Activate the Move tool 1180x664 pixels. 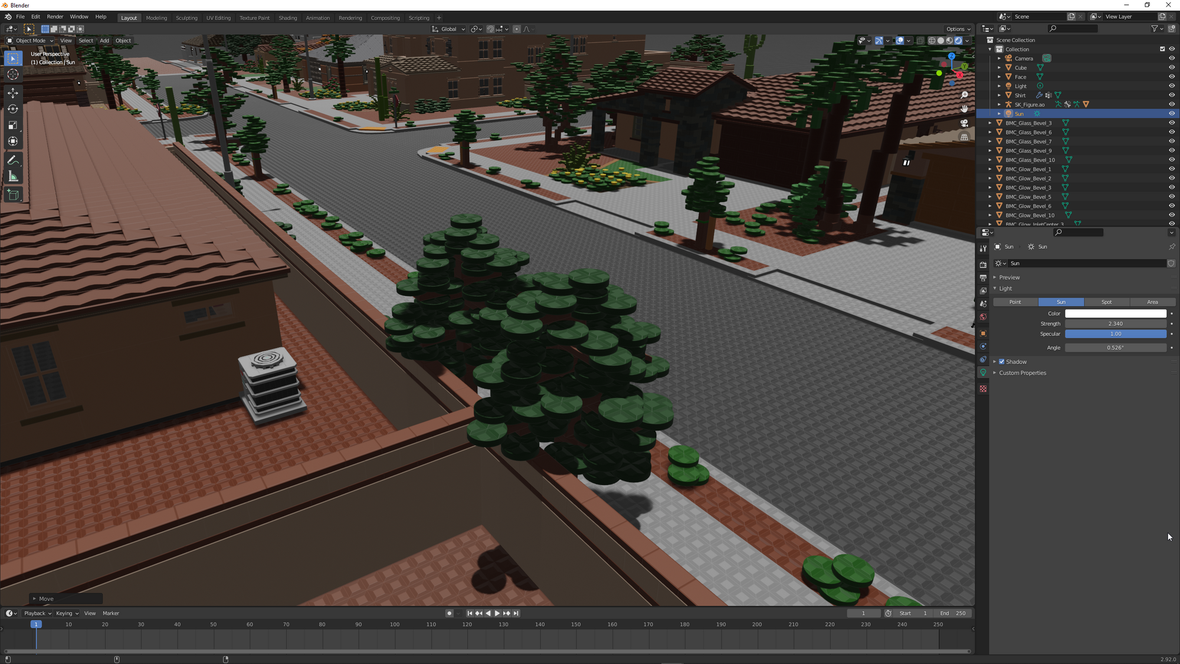click(13, 93)
